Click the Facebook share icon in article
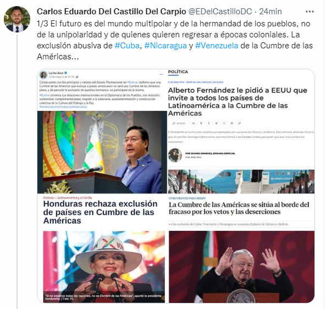This screenshot has width=326, height=309. (209, 123)
